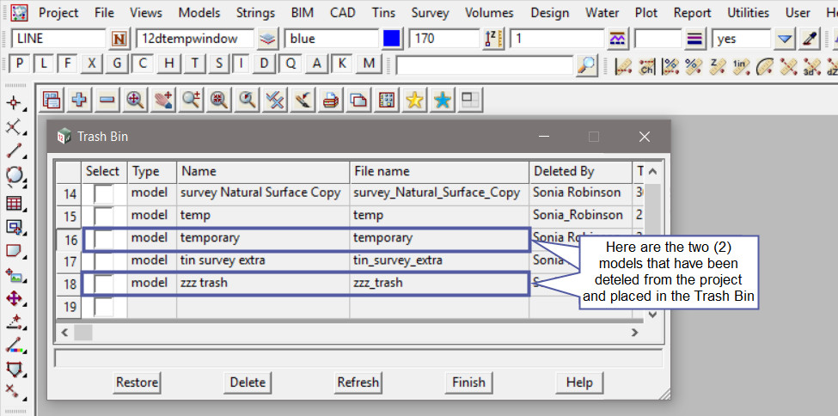
Task: Click the 'Deleted By' column header
Action: coord(563,171)
